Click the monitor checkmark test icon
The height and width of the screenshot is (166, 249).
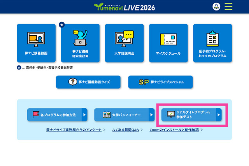tap(171, 114)
